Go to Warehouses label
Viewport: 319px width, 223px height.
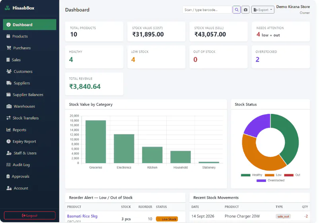coord(24,106)
